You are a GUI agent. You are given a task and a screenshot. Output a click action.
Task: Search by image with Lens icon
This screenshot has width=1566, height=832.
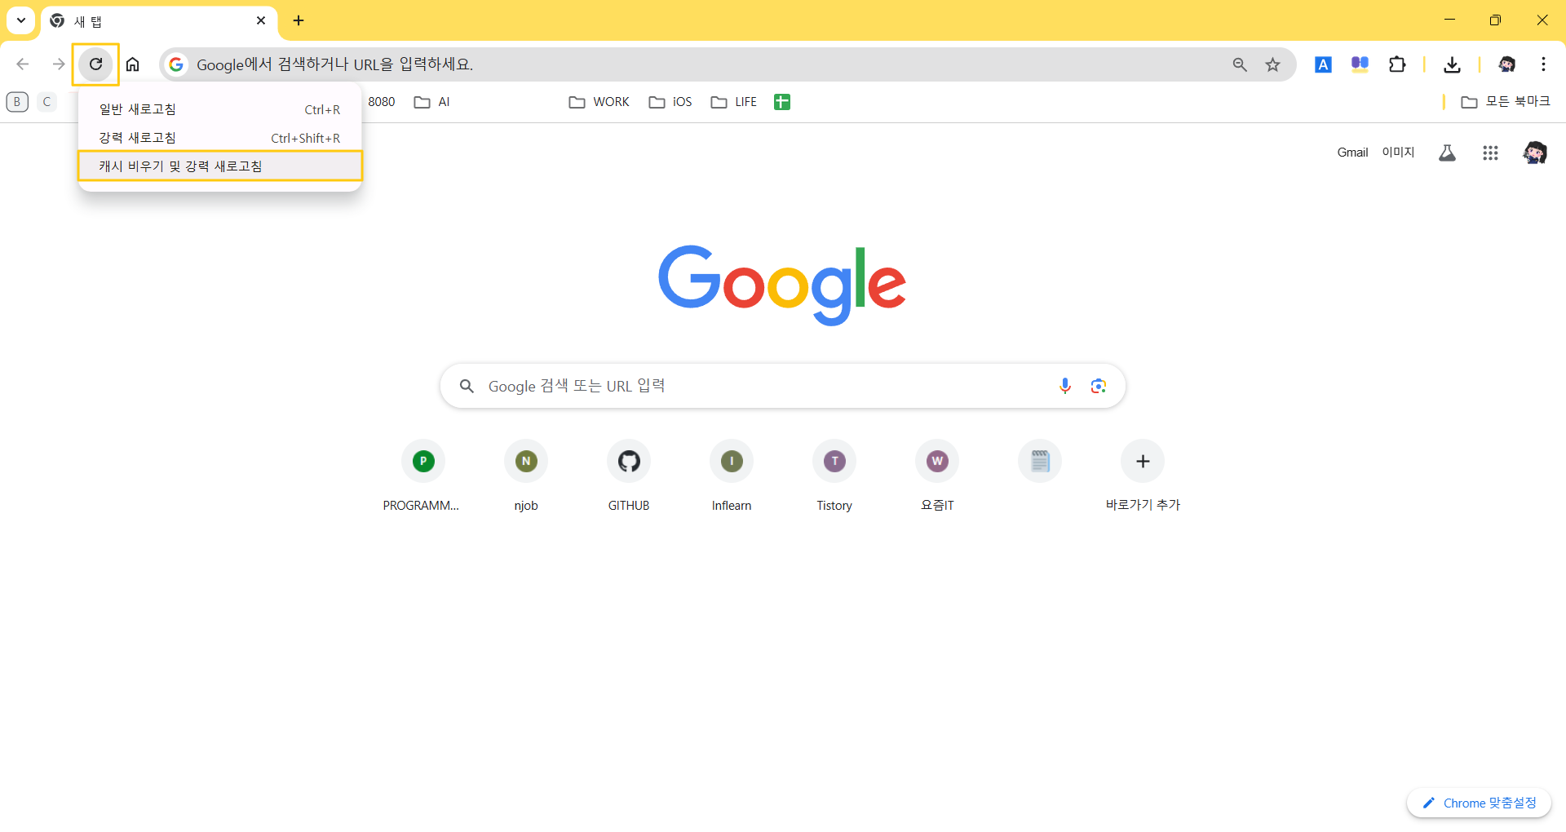(x=1098, y=386)
